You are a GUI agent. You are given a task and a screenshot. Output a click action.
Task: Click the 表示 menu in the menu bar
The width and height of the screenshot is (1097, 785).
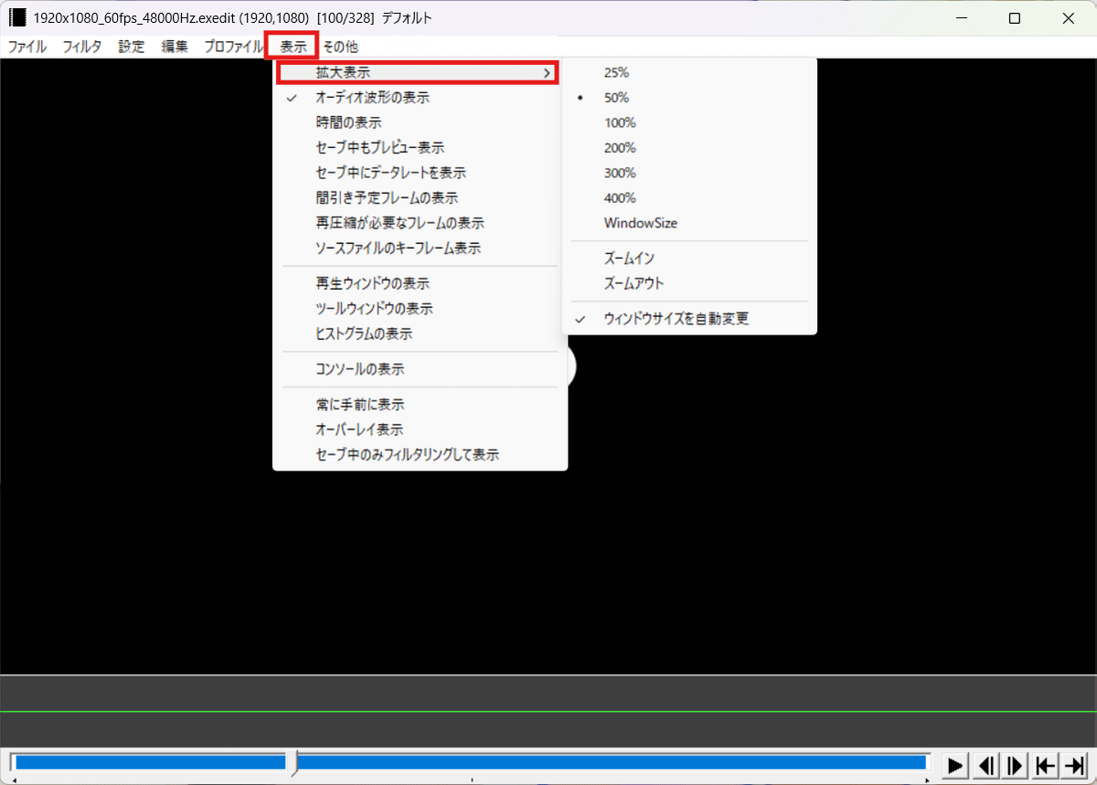point(293,47)
